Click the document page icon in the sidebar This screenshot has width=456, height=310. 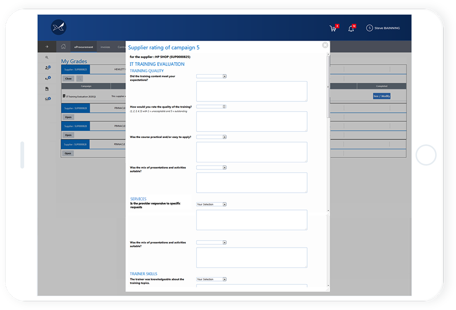(x=47, y=87)
